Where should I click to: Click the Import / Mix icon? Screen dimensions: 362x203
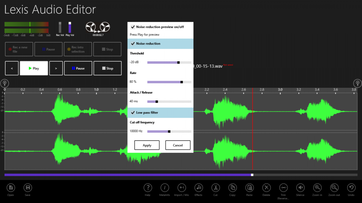181,188
